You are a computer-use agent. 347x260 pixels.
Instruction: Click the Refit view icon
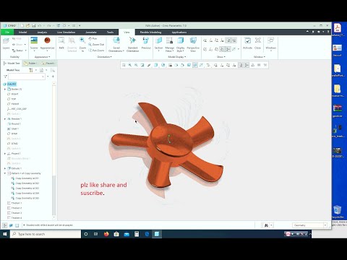[x=61, y=43]
